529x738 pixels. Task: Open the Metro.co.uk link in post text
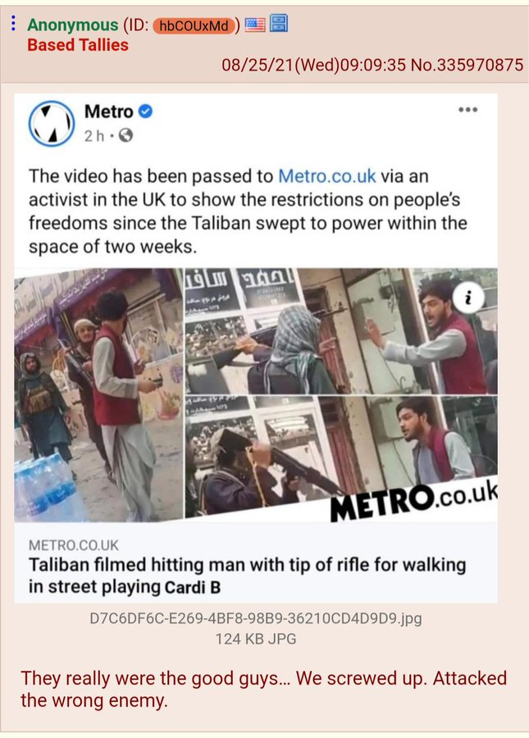(327, 176)
